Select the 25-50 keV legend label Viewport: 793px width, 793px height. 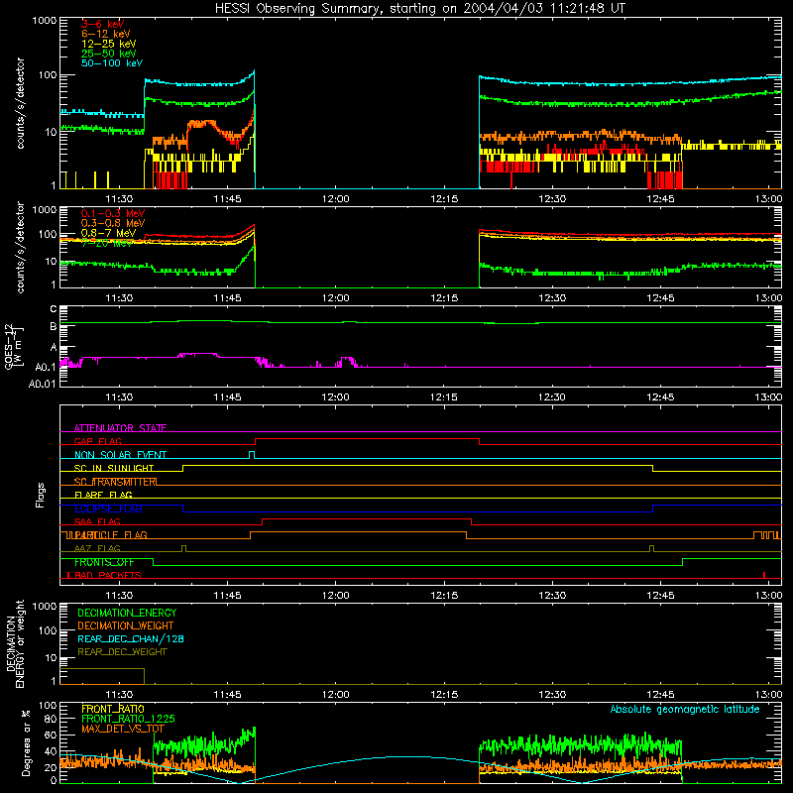pos(109,54)
